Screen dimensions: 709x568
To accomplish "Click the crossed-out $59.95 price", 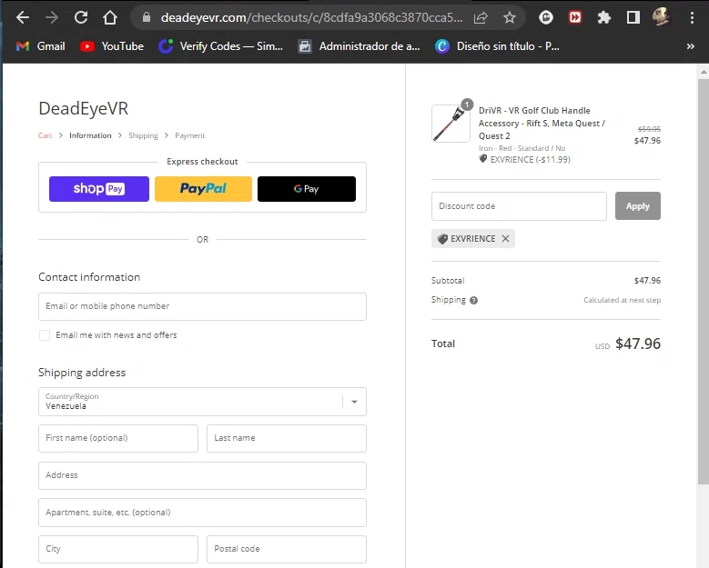I will pyautogui.click(x=649, y=129).
